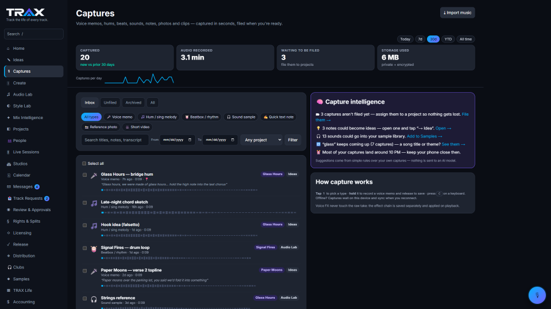This screenshot has width=551, height=309.
Task: Tick the Glass Hours — bridge hum checkbox
Action: 85,175
